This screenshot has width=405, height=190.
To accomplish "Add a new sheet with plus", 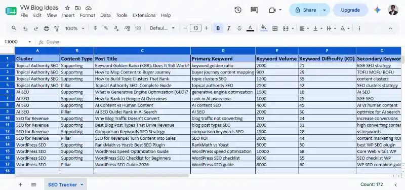I will [x=20, y=184].
